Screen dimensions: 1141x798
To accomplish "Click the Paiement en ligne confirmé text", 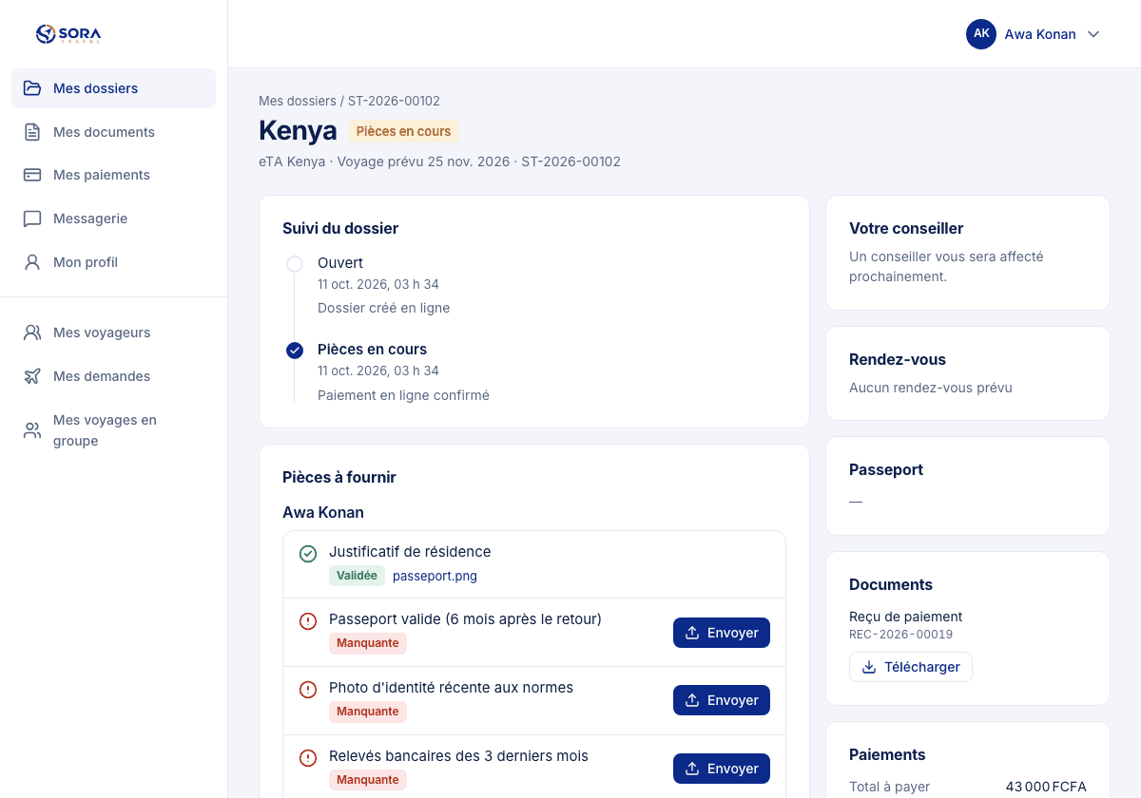I will (x=403, y=395).
